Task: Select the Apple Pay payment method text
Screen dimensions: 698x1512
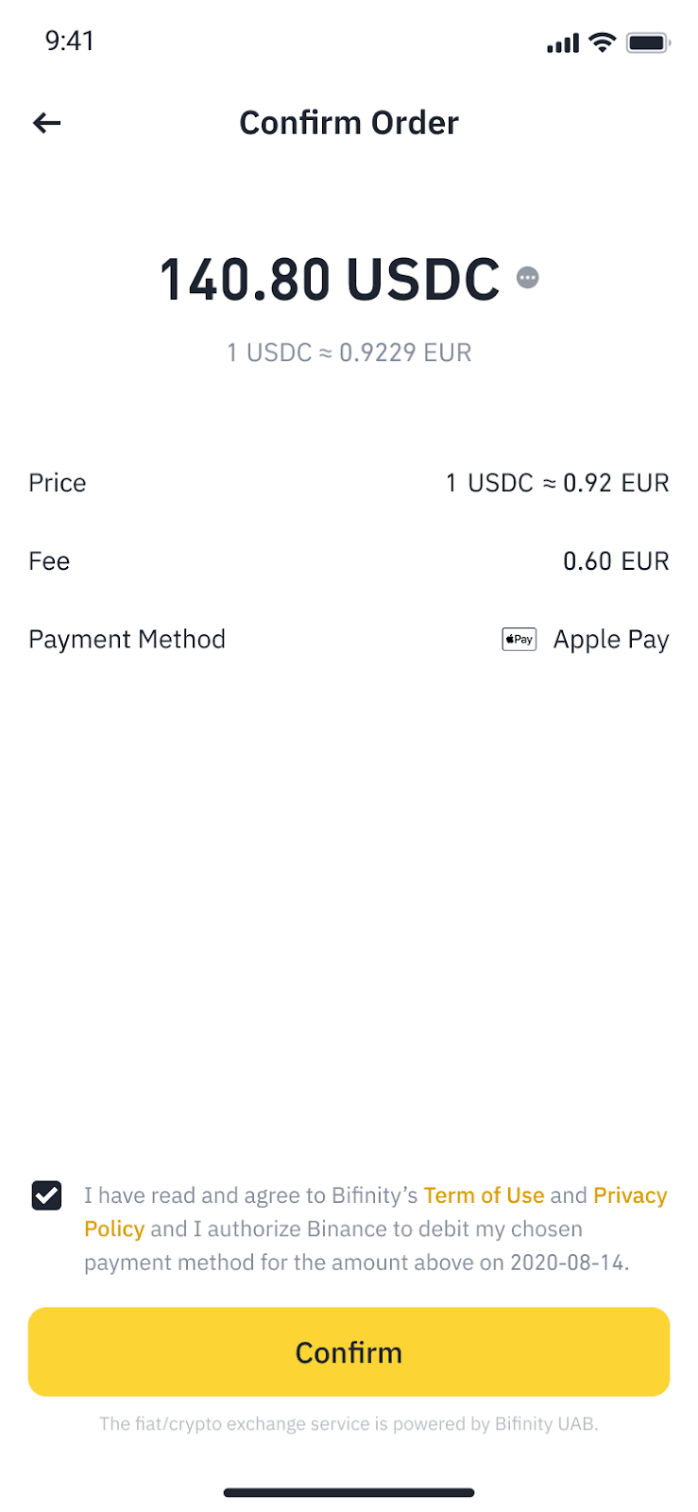Action: click(x=610, y=640)
